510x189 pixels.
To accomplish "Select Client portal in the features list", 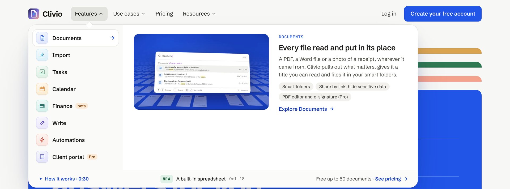I will pos(75,157).
